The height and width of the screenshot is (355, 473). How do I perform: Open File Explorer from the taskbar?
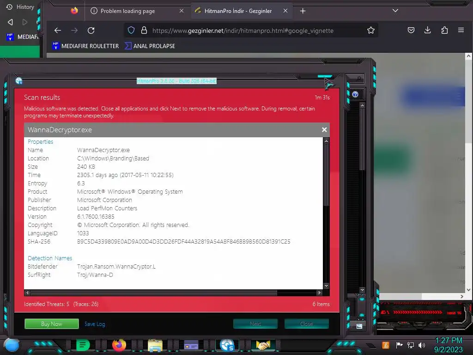[155, 345]
